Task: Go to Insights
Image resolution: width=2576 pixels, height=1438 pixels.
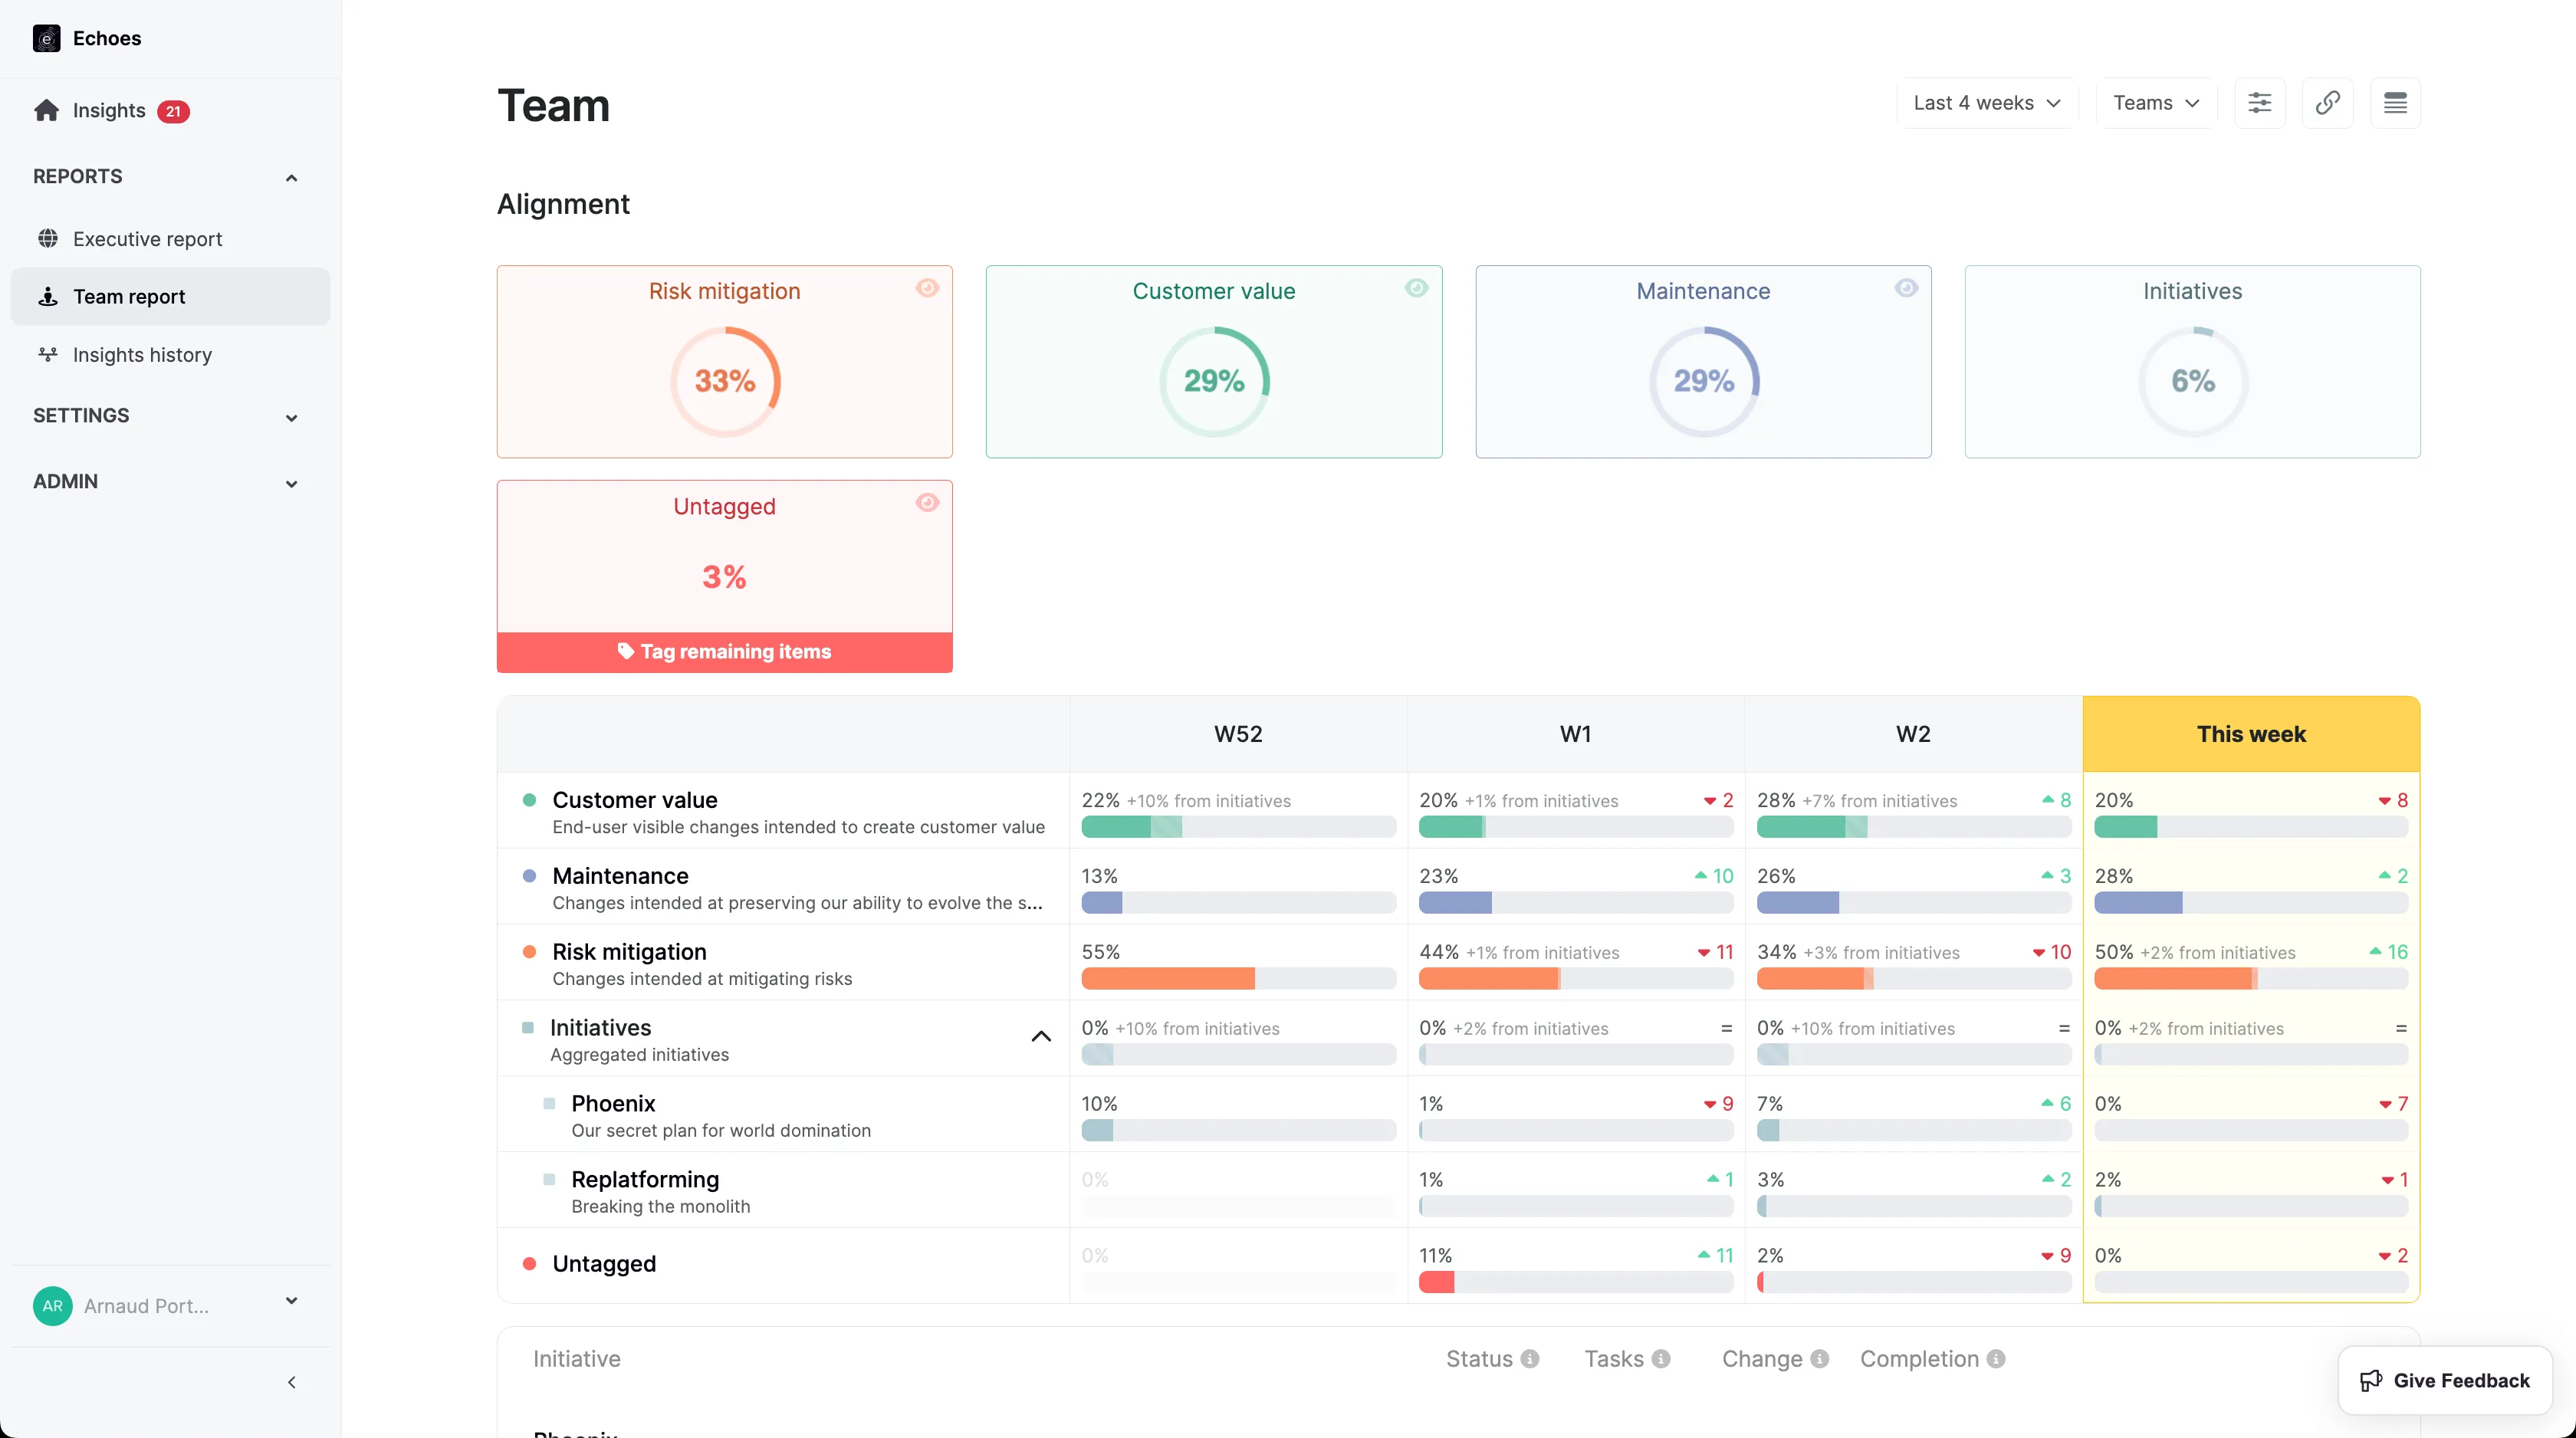Action: [x=109, y=111]
